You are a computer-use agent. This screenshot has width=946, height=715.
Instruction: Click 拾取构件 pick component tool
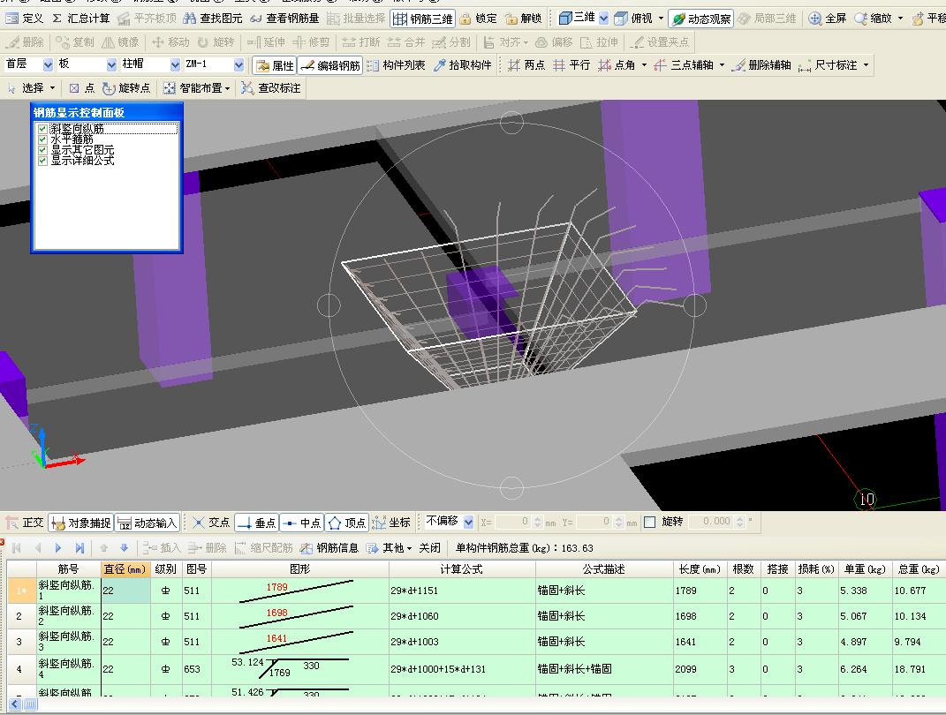tap(463, 65)
